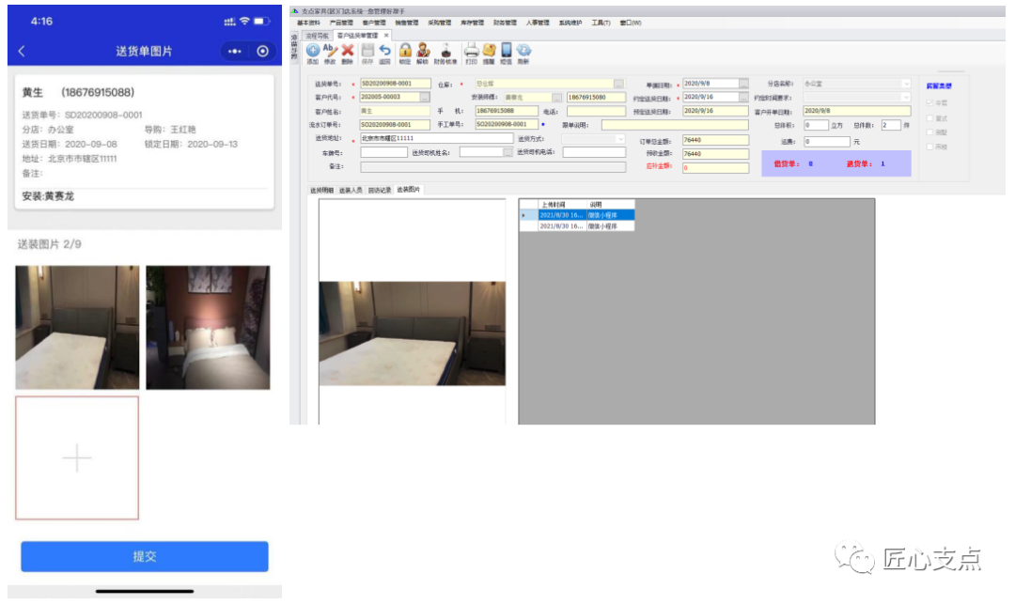1015x604 pixels.
Task: Open the 单据日期 date picker button
Action: tap(744, 84)
